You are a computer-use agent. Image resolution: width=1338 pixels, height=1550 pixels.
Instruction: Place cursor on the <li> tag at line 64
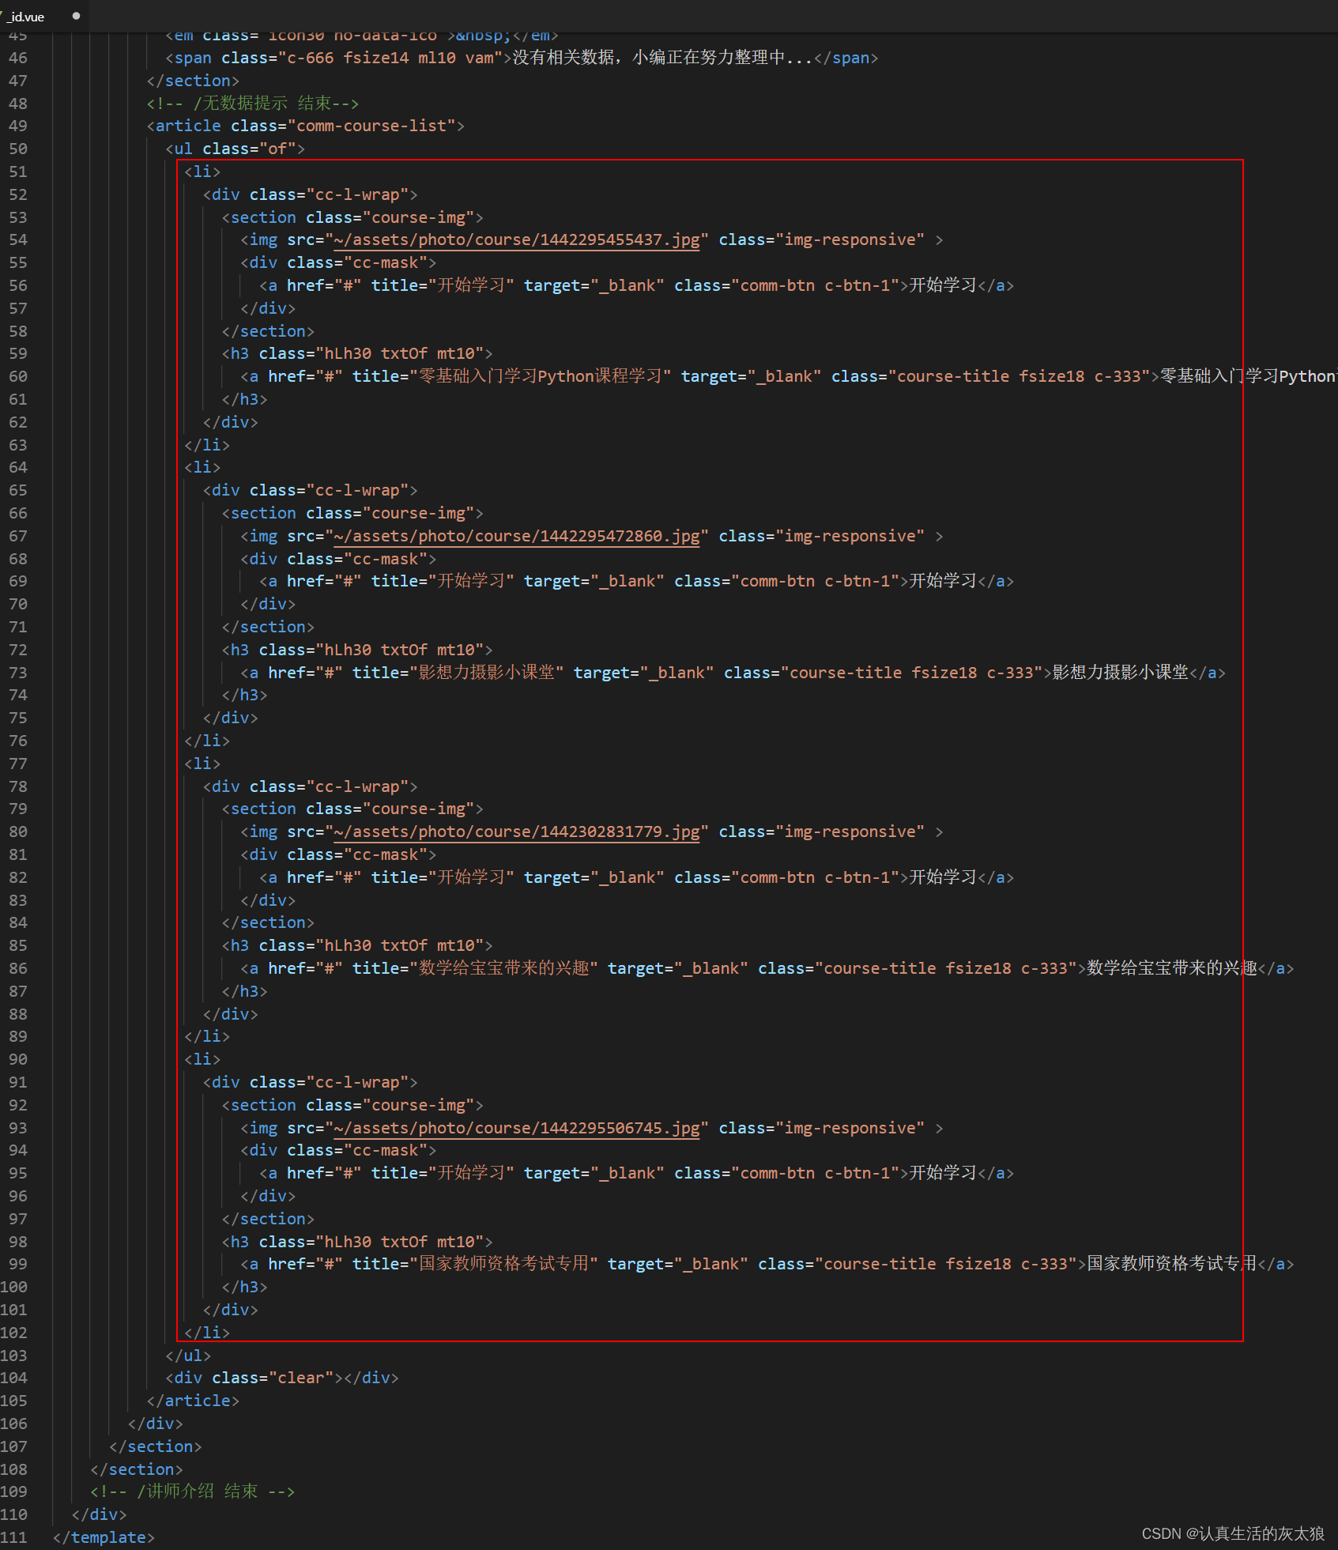[x=202, y=467]
